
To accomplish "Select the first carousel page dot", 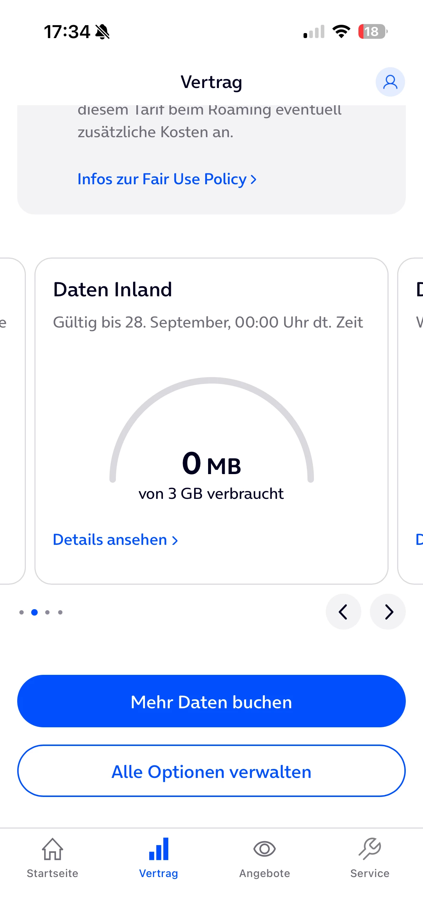I will point(22,612).
